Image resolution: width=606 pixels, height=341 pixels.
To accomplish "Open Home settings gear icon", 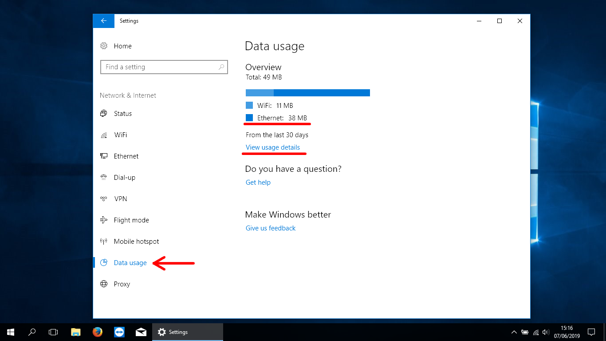I will [104, 46].
